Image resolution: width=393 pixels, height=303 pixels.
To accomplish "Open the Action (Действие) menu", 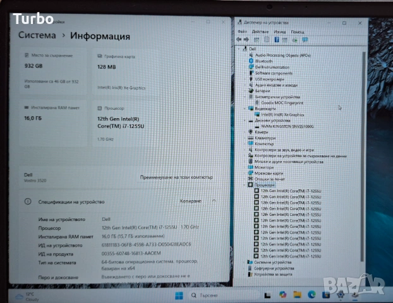I will click(260, 32).
